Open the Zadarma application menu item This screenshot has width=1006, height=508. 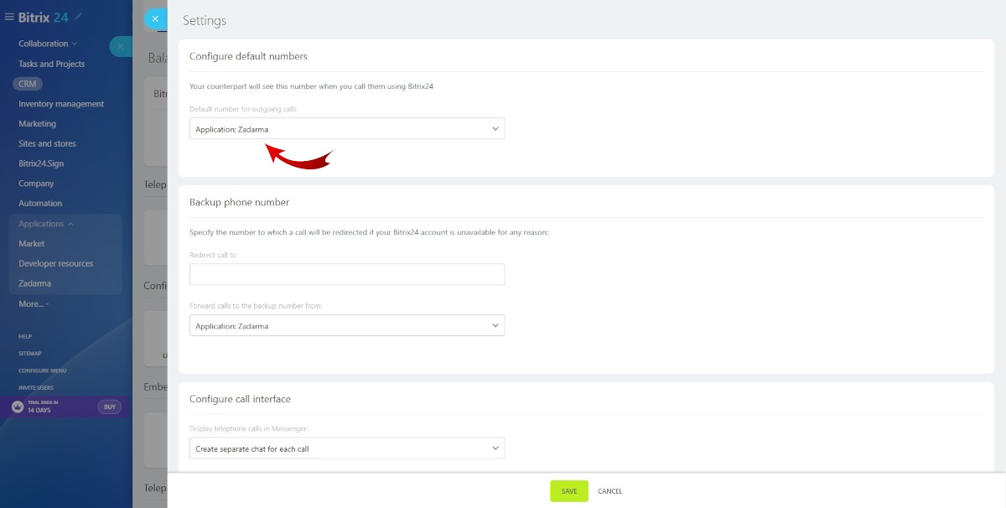pyautogui.click(x=34, y=283)
